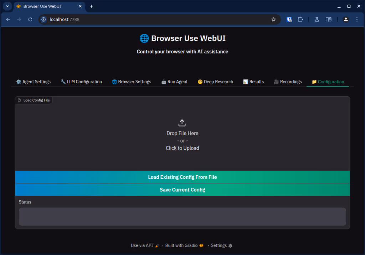This screenshot has height=255, width=365.
Task: Minimize the Chrome window
Action: click(x=339, y=6)
